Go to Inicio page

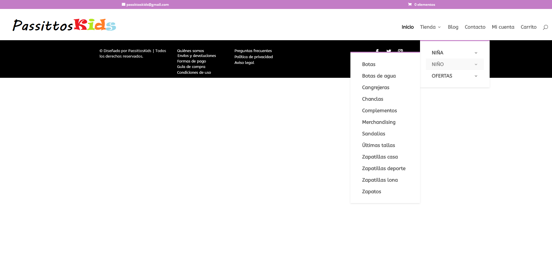(x=408, y=27)
